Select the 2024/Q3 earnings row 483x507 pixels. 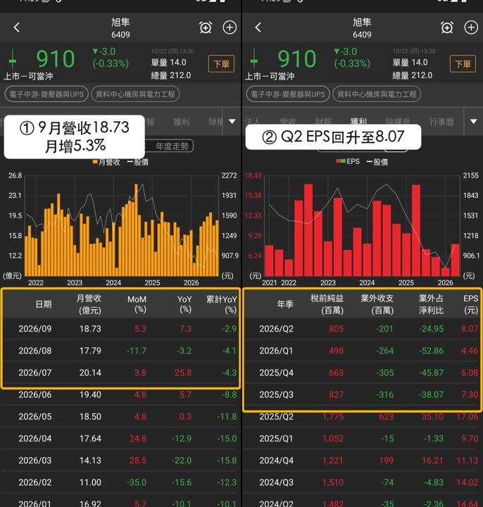(x=362, y=482)
